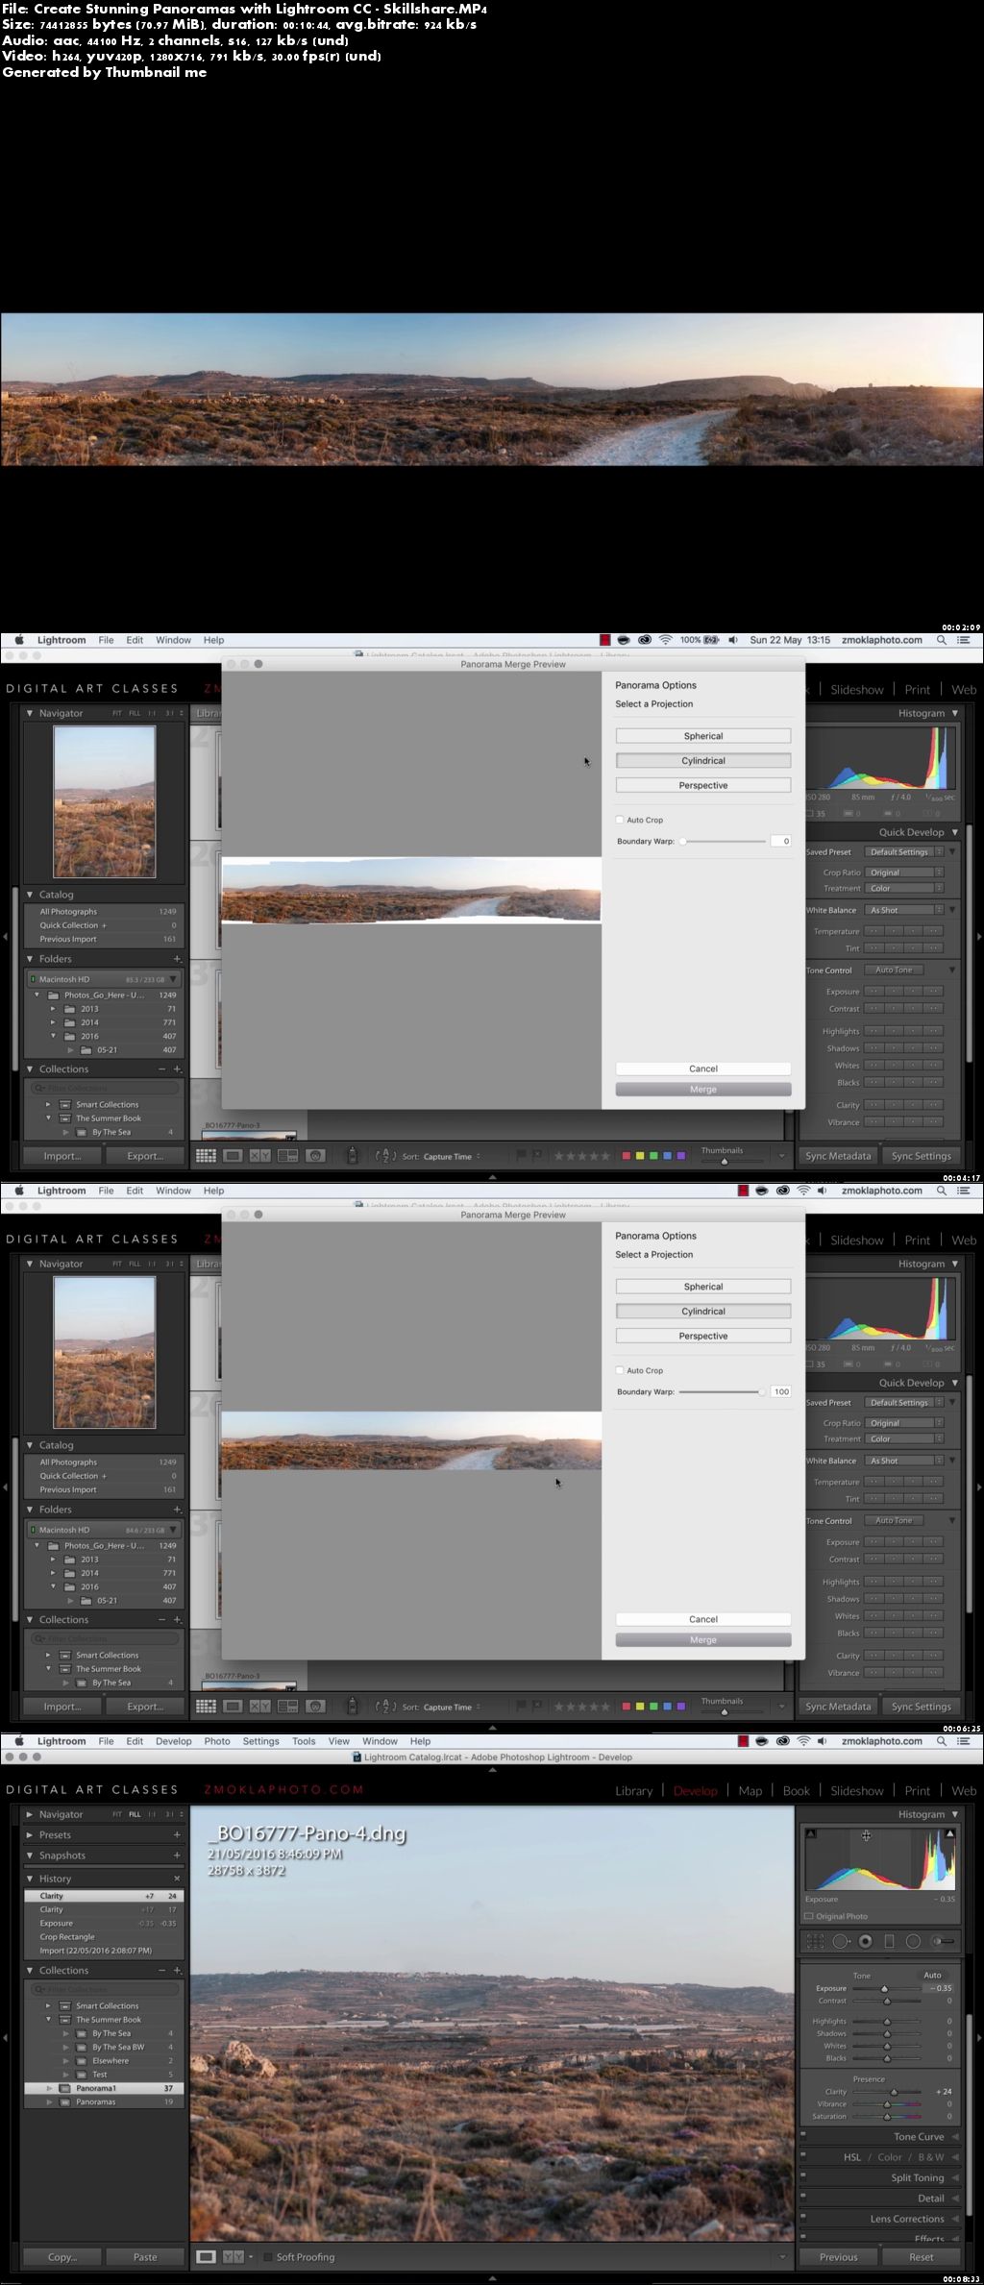984x2285 pixels.
Task: Select Radial Filter tool in Develop tool strip
Action: click(x=914, y=1941)
